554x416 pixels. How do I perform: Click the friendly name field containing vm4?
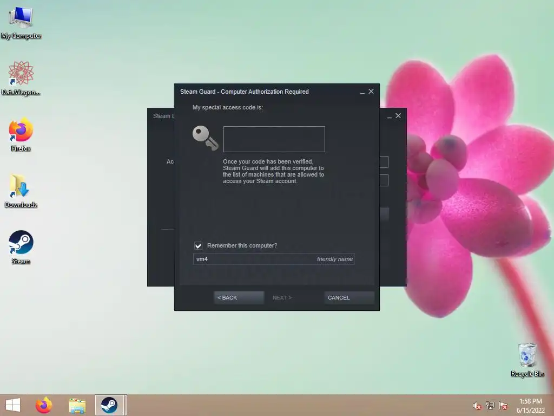(x=273, y=259)
